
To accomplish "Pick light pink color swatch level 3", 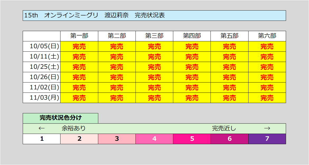I will [x=117, y=139].
